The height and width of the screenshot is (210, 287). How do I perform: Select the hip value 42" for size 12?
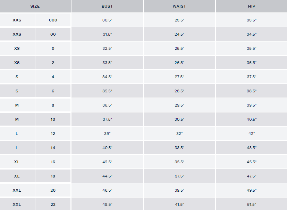pos(251,134)
